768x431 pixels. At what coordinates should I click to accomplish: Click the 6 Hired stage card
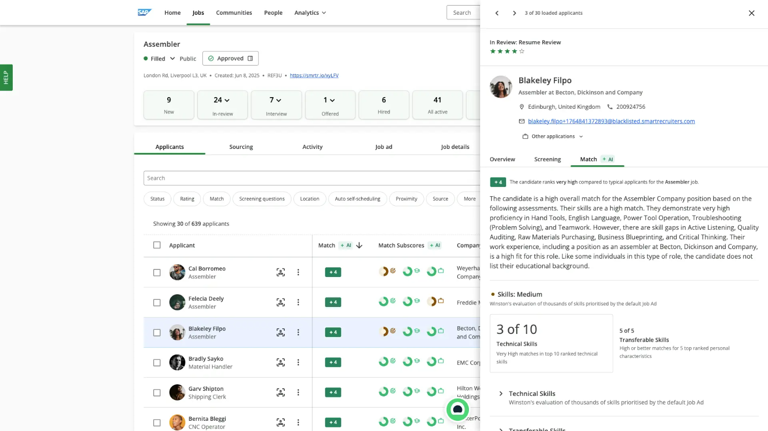(x=384, y=105)
